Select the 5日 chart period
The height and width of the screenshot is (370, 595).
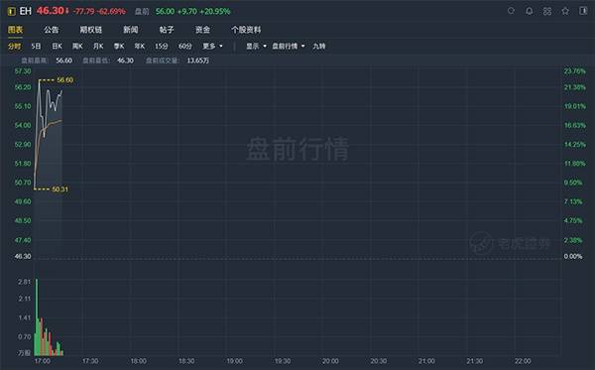(x=36, y=47)
